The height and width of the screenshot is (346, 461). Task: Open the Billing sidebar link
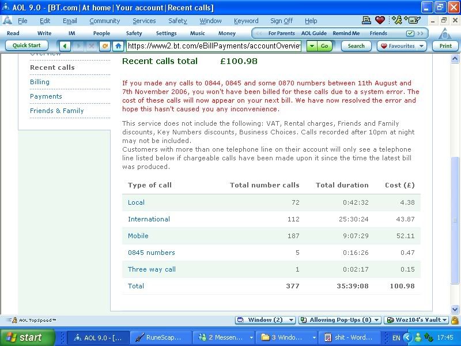(x=40, y=82)
